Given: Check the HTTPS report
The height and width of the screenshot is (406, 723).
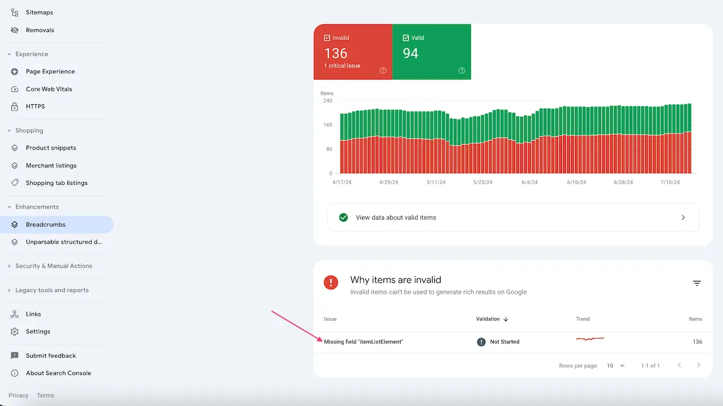Looking at the screenshot, I should click(x=35, y=106).
